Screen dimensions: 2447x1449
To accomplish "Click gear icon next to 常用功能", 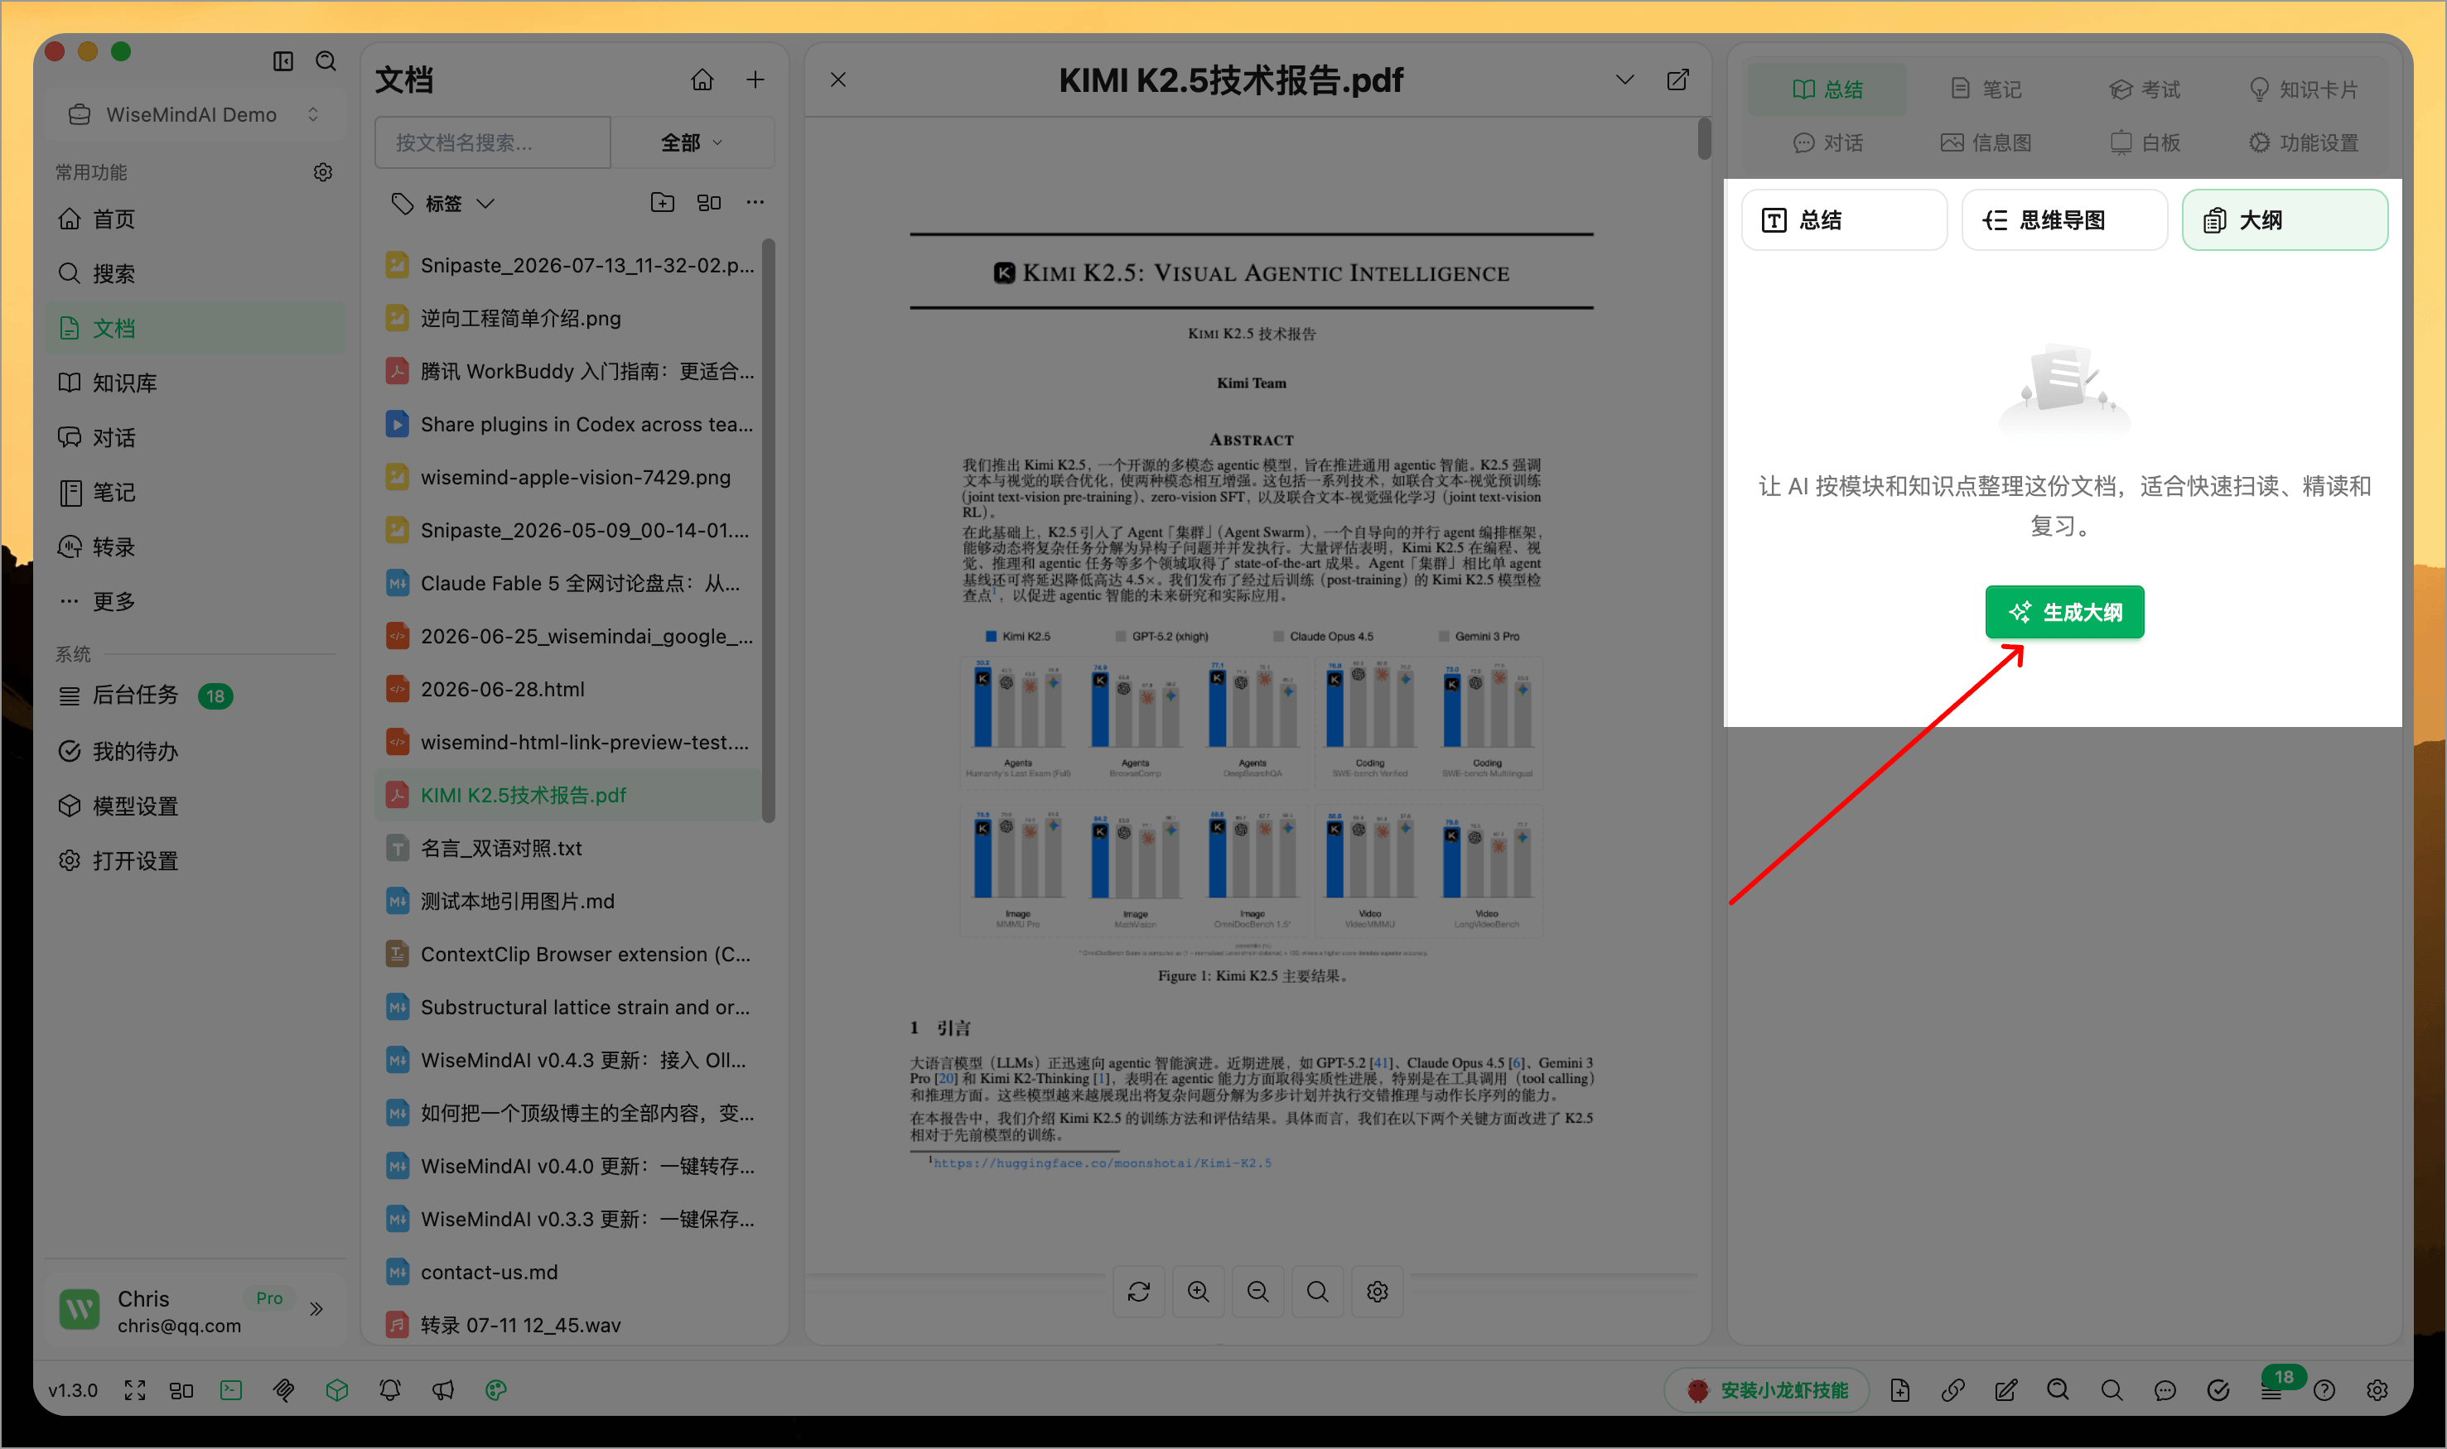I will click(x=323, y=172).
